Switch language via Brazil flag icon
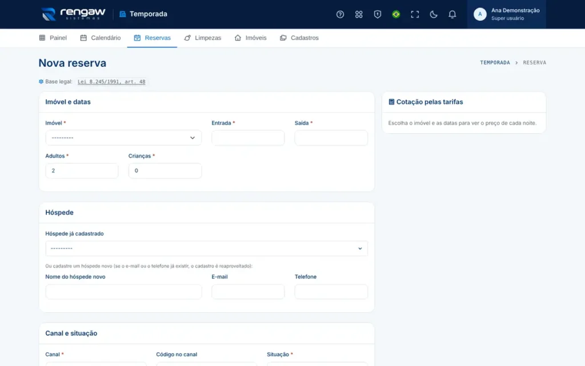The image size is (585, 366). [396, 14]
